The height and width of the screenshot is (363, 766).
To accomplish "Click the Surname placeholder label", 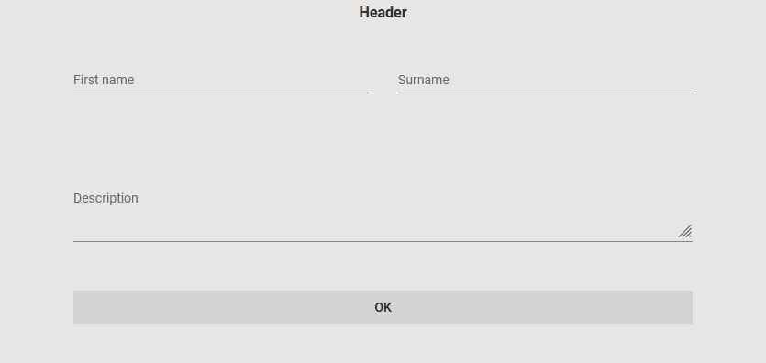I will click(x=424, y=80).
